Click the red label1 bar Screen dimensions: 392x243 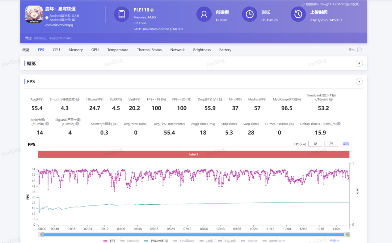(x=194, y=154)
